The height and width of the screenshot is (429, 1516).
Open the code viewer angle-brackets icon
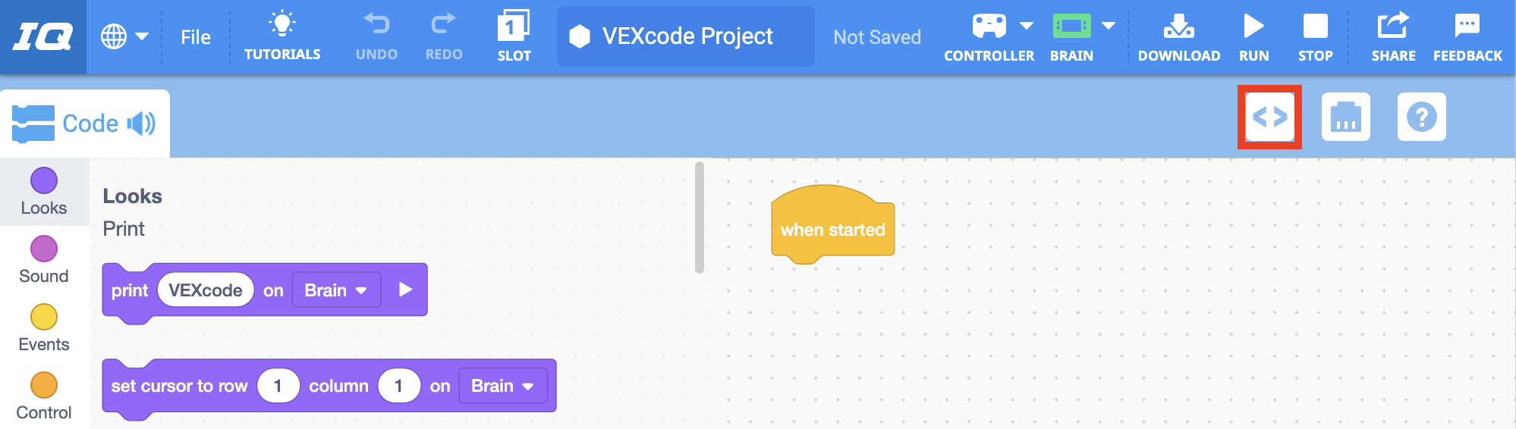click(x=1269, y=117)
